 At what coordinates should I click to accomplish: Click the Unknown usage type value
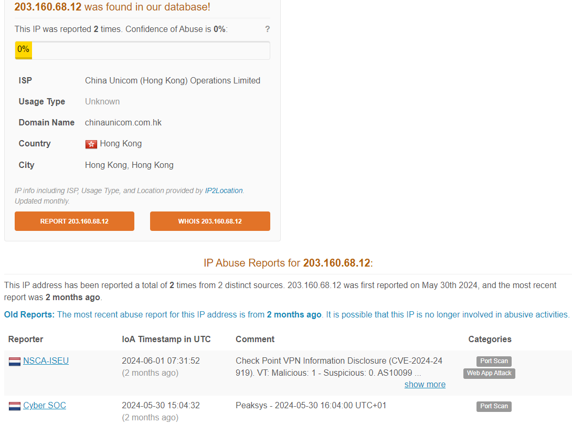[102, 101]
